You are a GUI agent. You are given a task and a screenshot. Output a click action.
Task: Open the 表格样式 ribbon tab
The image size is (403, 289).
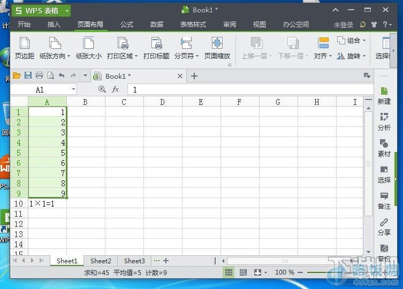193,25
